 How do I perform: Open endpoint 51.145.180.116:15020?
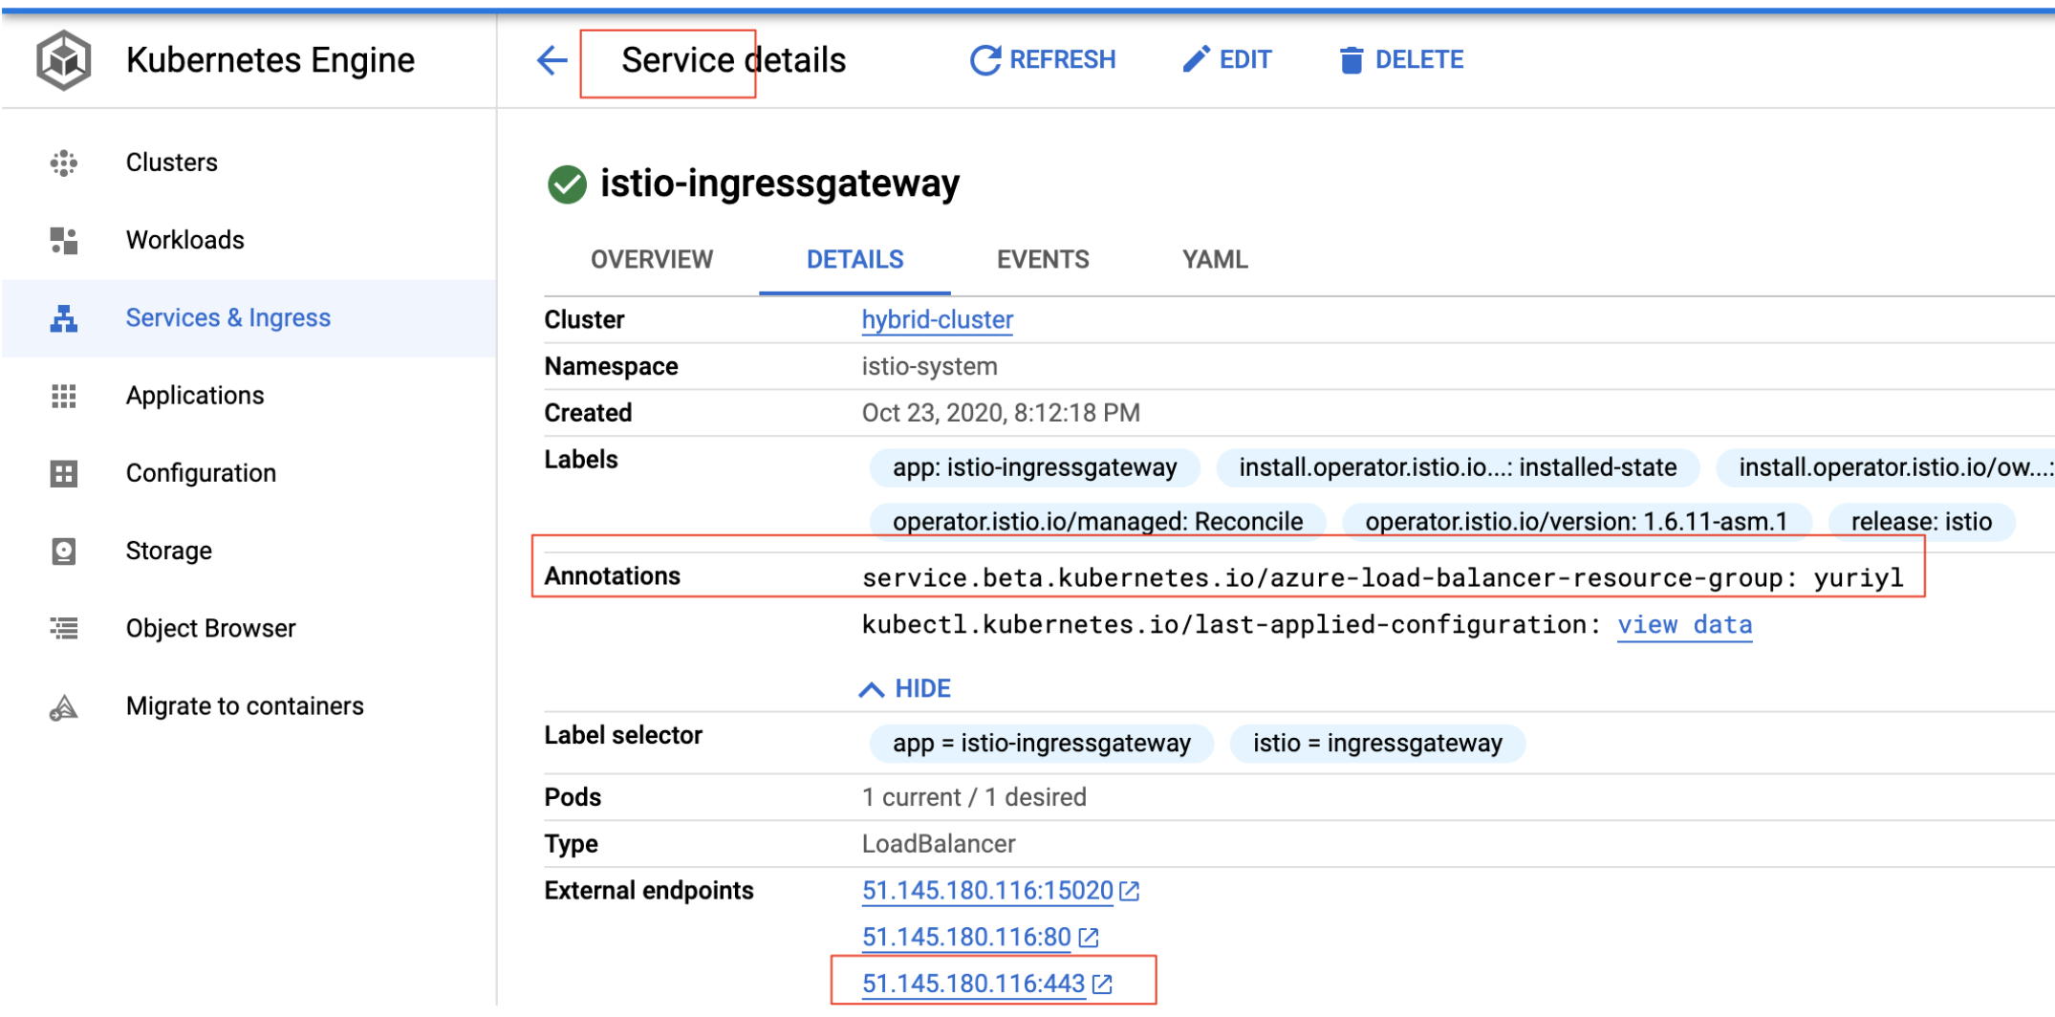point(987,891)
